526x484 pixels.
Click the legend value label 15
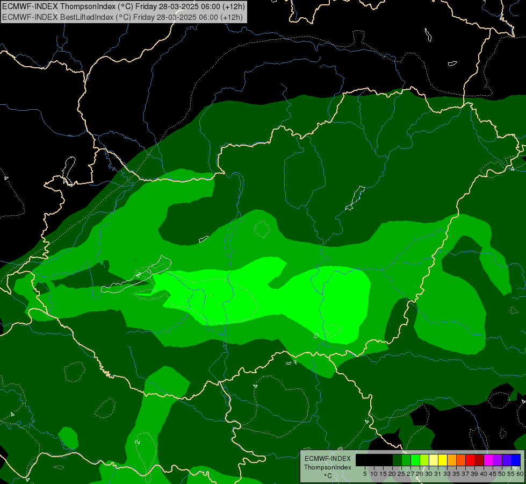click(383, 474)
